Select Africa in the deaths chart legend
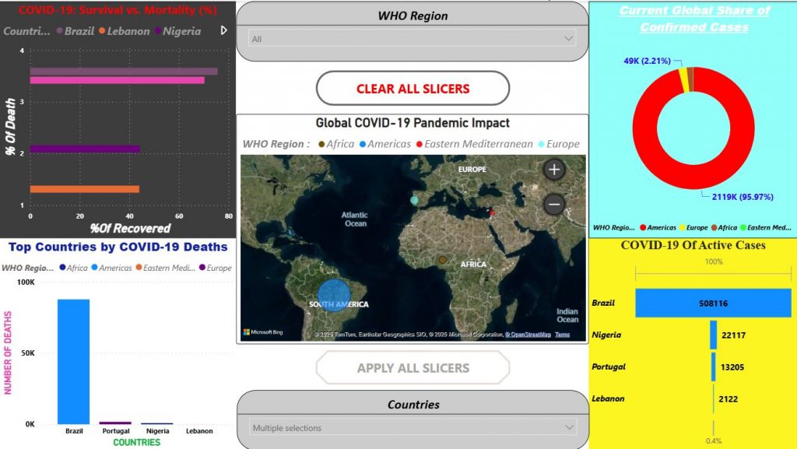This screenshot has width=797, height=449. pos(73,268)
